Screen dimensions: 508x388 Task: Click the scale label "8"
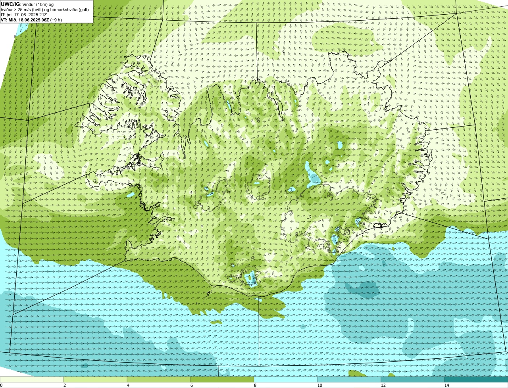(x=255, y=385)
